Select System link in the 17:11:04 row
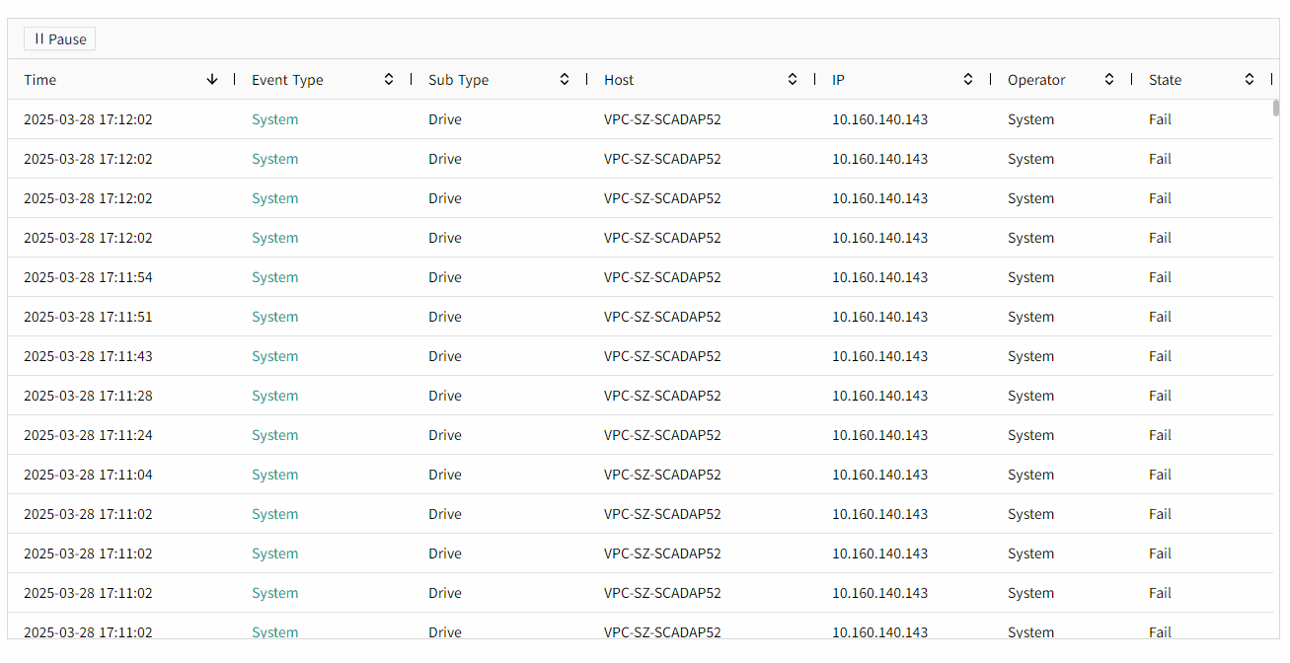 pyautogui.click(x=274, y=475)
